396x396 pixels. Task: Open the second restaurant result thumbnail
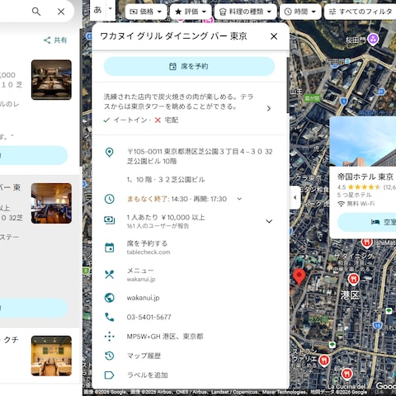click(51, 204)
